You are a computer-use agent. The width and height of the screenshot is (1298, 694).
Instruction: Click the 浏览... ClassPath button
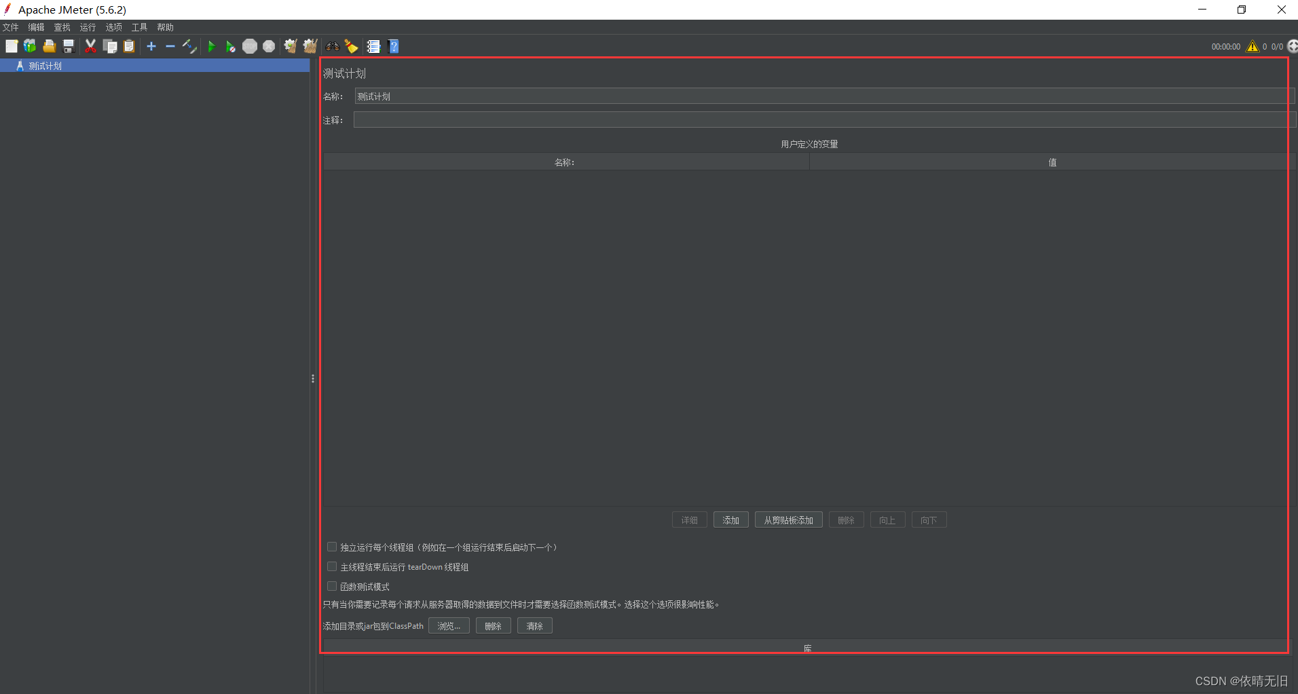click(449, 626)
